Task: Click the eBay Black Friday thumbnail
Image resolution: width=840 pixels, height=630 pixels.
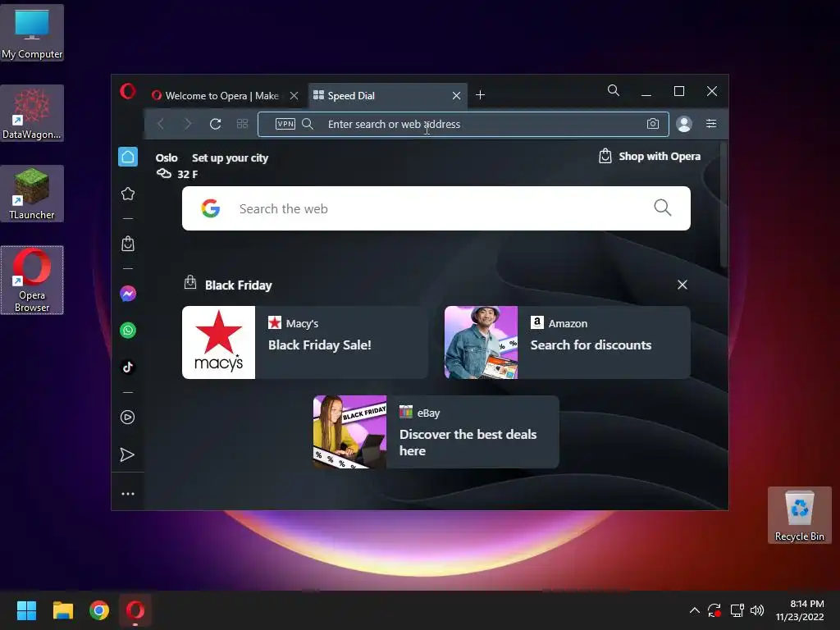Action: (x=349, y=431)
